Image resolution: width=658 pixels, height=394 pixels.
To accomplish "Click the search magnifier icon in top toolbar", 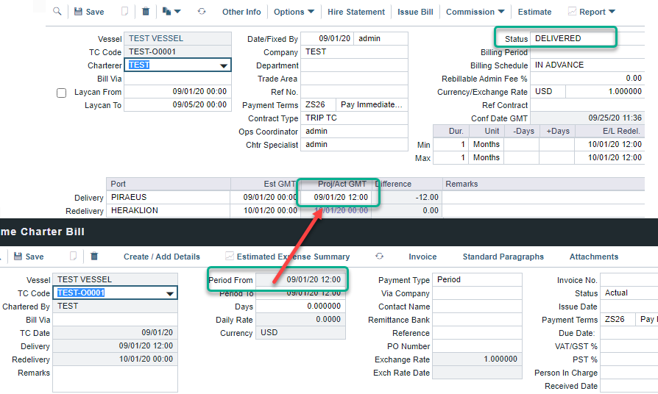I will click(57, 12).
